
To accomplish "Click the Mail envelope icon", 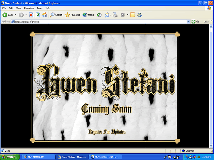I will coord(107,15).
